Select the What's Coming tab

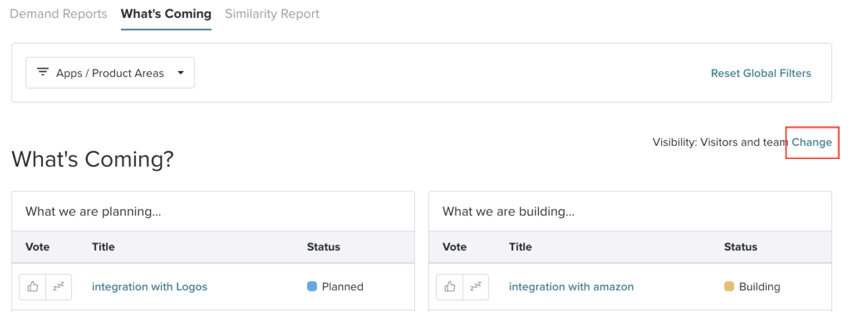click(166, 14)
